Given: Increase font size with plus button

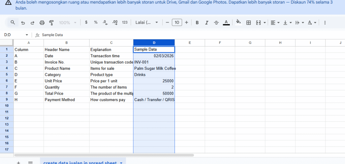Looking at the screenshot, I should pos(186,23).
